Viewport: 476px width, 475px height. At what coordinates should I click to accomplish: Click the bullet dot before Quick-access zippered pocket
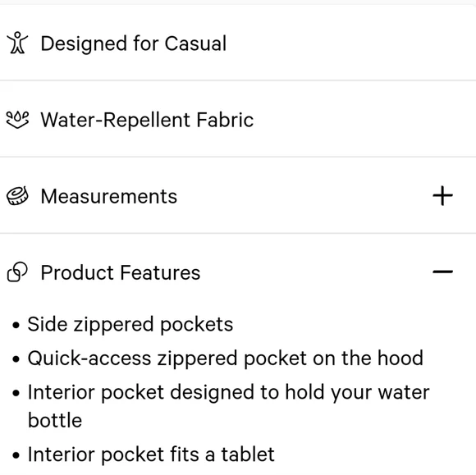16,359
